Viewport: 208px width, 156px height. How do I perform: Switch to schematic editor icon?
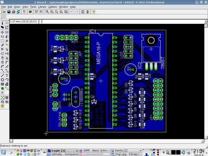24,12
